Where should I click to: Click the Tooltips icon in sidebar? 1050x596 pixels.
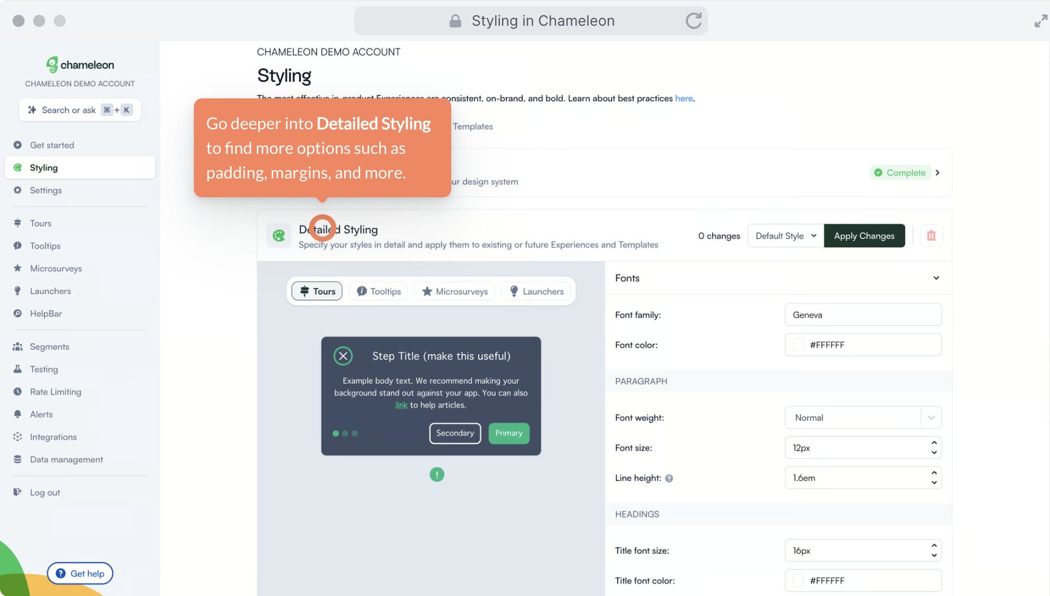(x=18, y=246)
